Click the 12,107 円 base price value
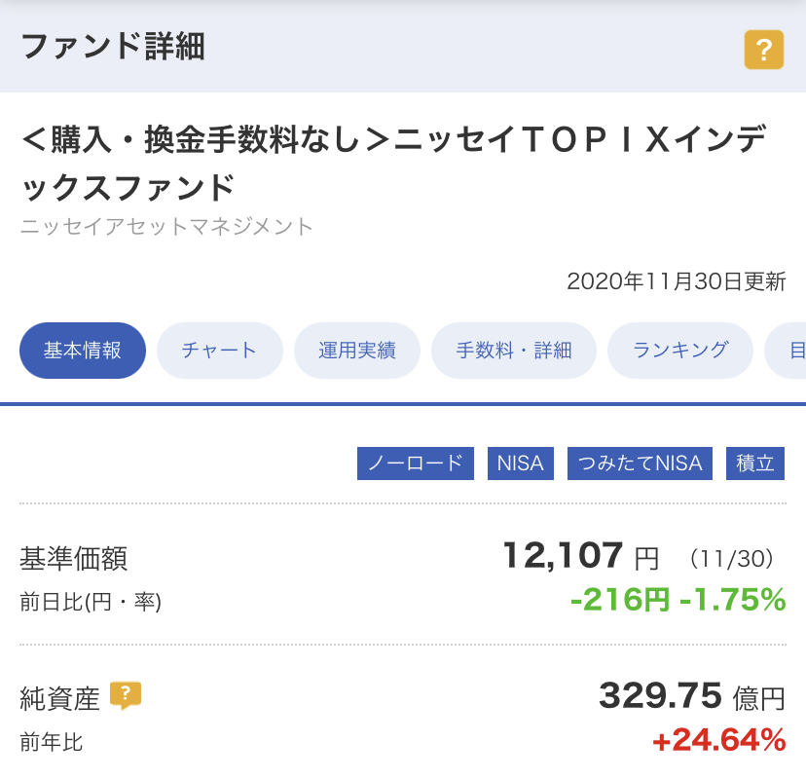 point(581,556)
